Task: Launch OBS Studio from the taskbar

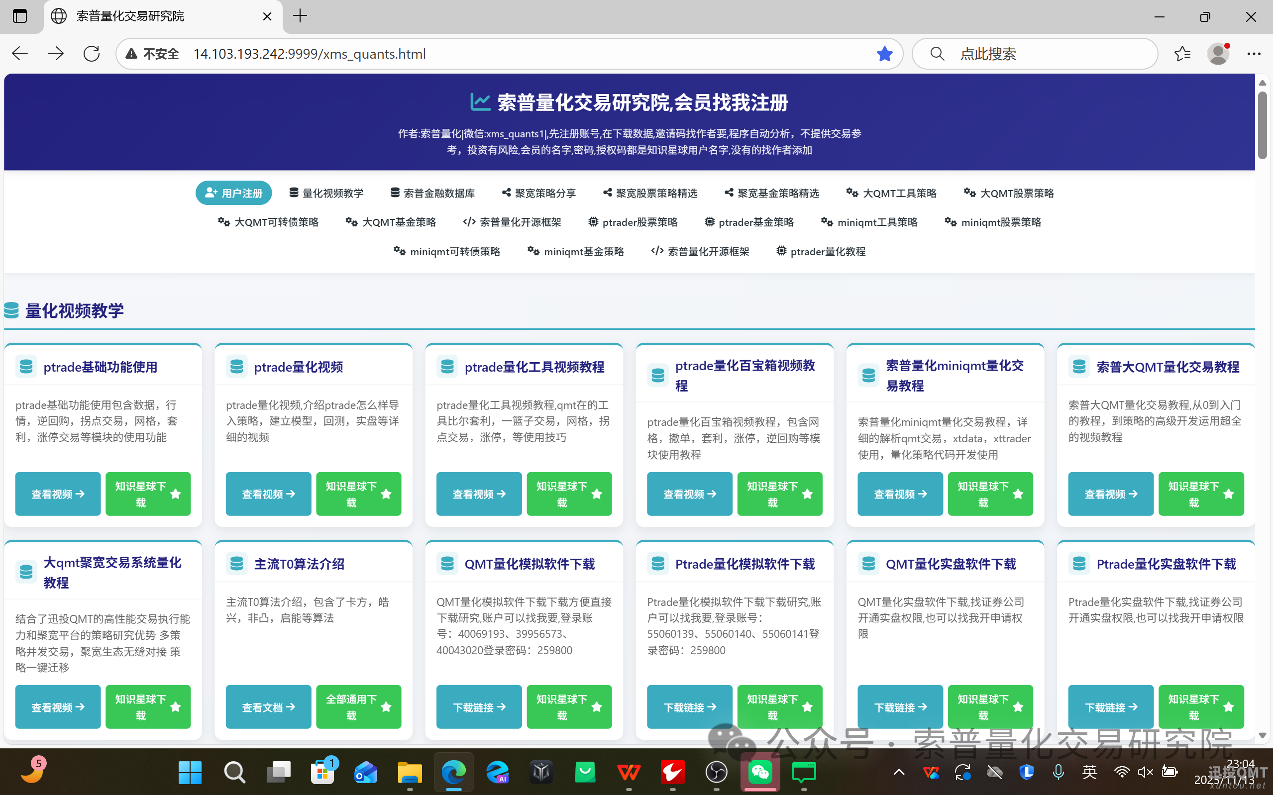Action: pyautogui.click(x=716, y=773)
